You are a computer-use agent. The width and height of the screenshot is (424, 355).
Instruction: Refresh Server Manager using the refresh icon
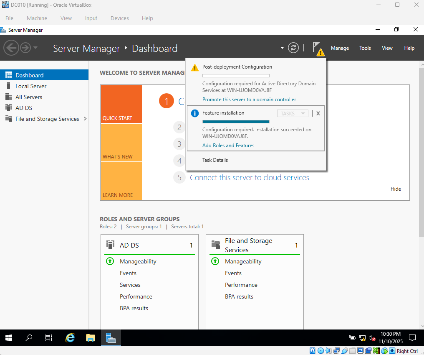(293, 48)
